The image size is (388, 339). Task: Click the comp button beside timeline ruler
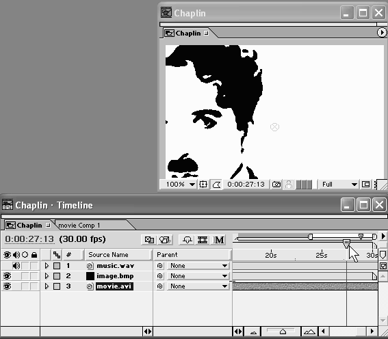383,266
